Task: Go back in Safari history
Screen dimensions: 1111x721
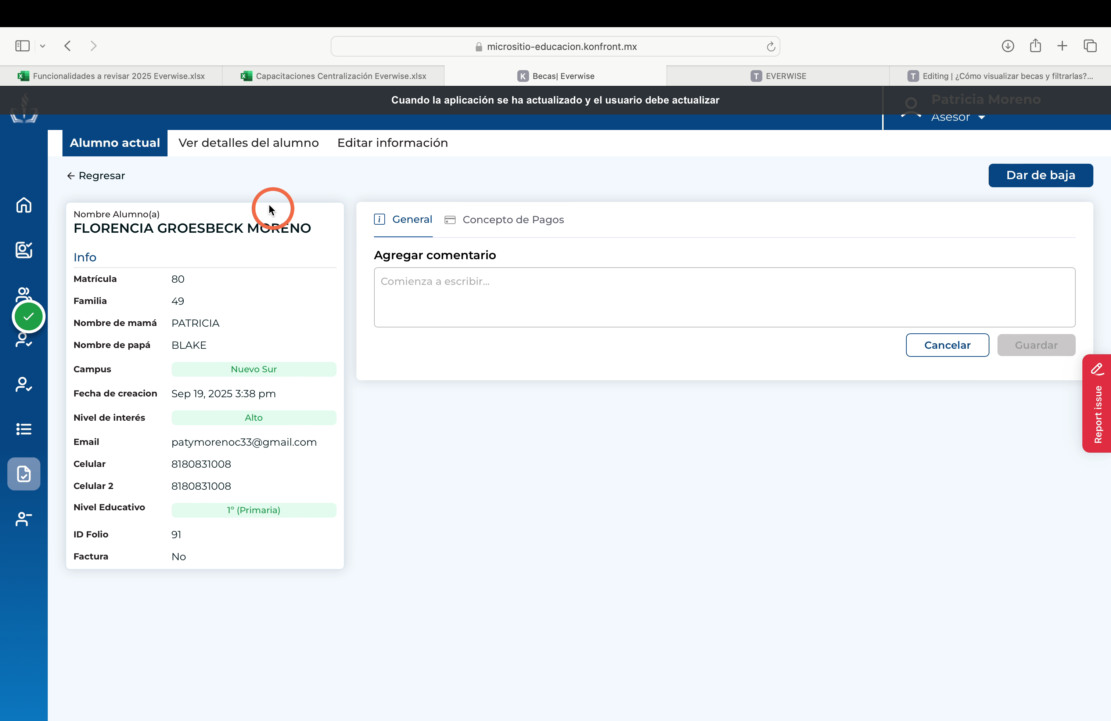Action: [x=68, y=46]
